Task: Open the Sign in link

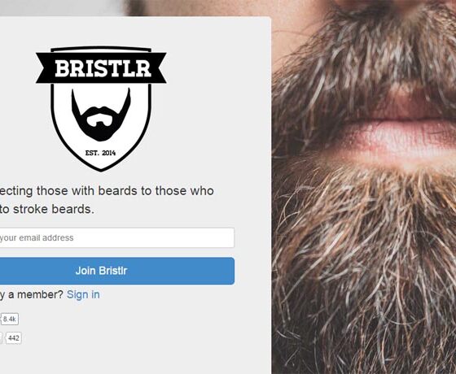Action: click(x=83, y=294)
